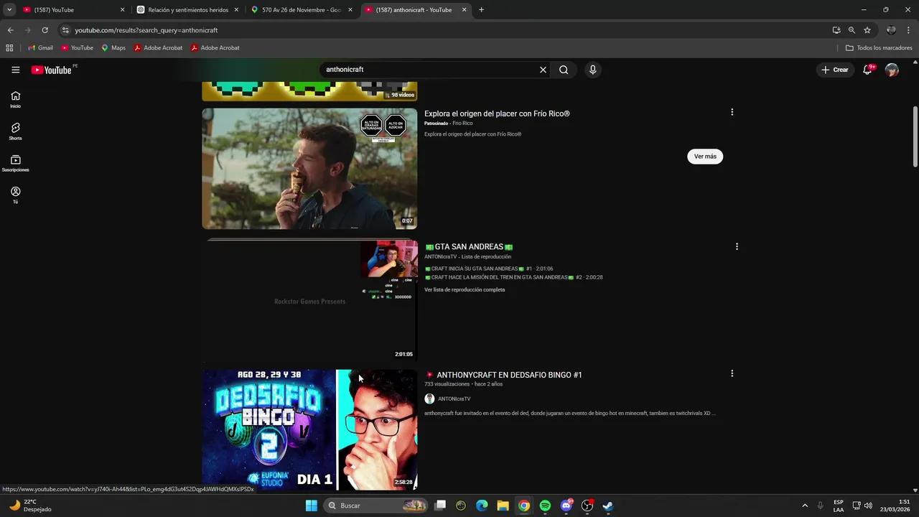Open Ver lista de reproducción completa
919x517 pixels.
(464, 289)
